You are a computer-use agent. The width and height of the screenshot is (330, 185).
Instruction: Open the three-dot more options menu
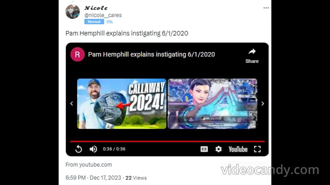pyautogui.click(x=266, y=8)
